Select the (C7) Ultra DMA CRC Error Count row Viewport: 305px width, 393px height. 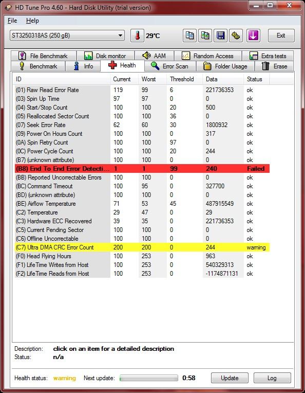pos(142,247)
